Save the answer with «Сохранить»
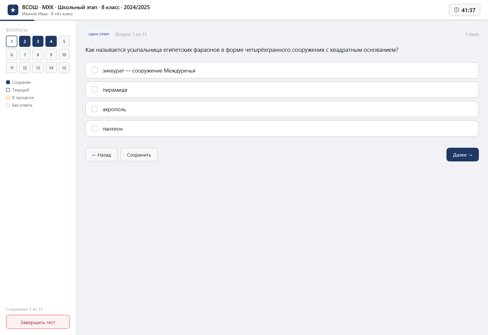The width and height of the screenshot is (488, 335). [x=139, y=155]
